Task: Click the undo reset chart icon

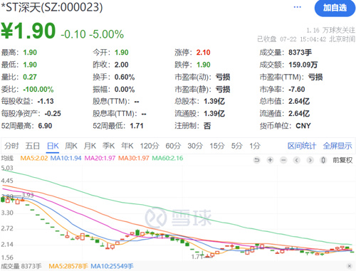Action: pos(257,160)
